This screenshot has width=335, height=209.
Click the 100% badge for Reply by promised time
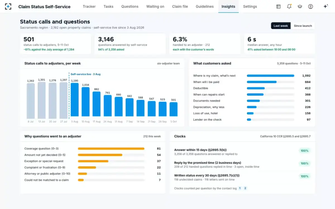[x=304, y=164]
